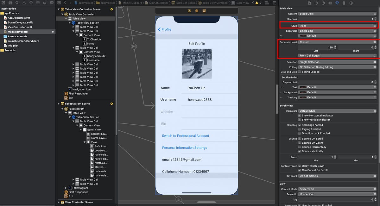Open the Attributes inspector
Viewport: 380px width, 206px height.
337,3
